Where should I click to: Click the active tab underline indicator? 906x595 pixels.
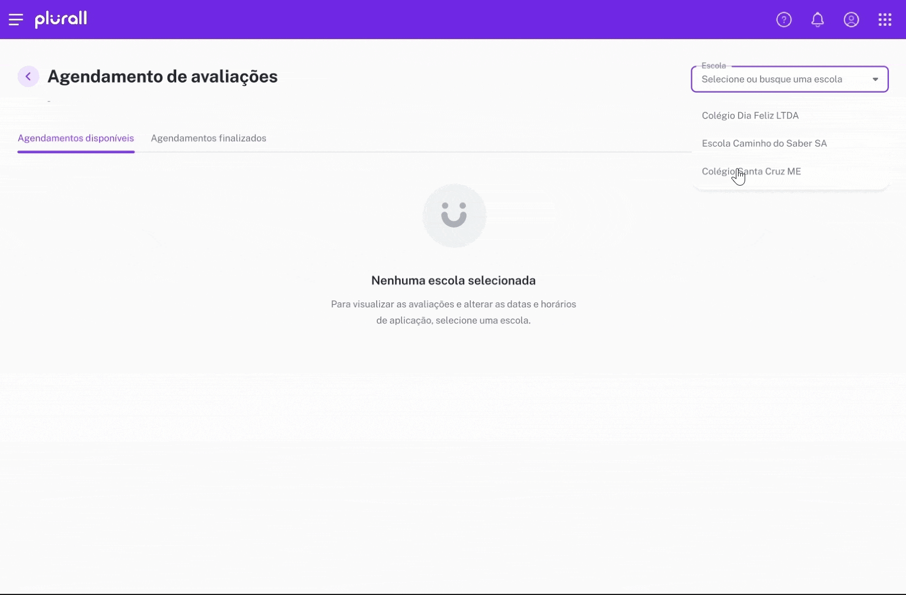click(75, 151)
